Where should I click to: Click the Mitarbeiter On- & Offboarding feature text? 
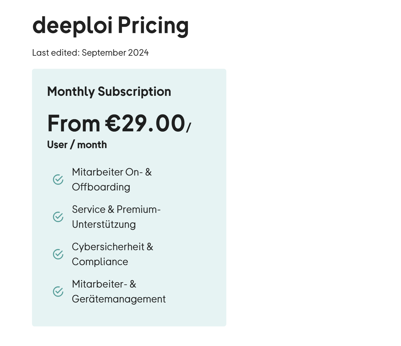[112, 180]
